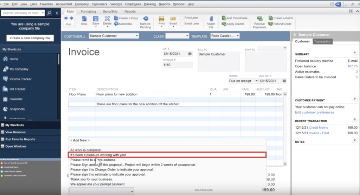Switch to the Formatting tab
The image size is (360, 195).
[x=88, y=12]
